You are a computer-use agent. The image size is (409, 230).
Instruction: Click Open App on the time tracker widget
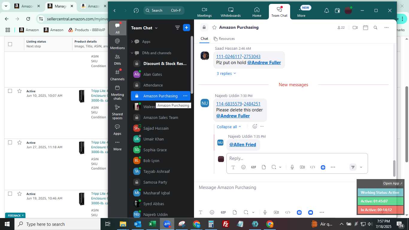[393, 183]
